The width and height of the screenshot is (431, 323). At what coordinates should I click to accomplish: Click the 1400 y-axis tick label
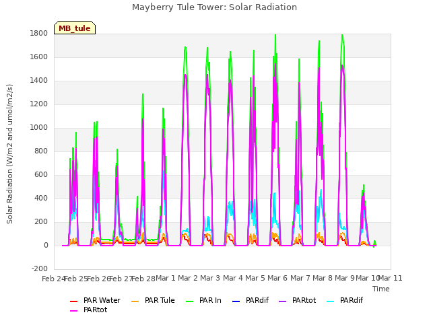pyautogui.click(x=39, y=81)
